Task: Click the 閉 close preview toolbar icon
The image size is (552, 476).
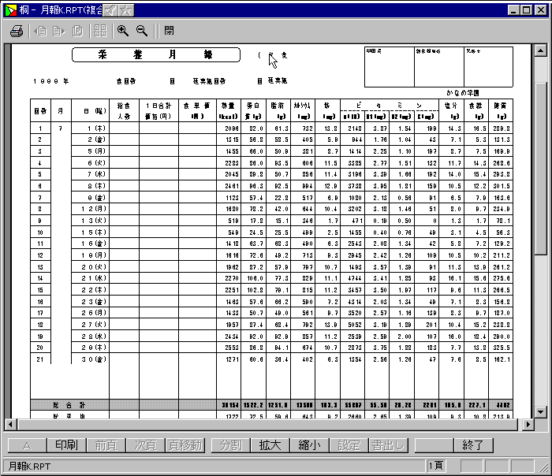Action: click(x=169, y=32)
